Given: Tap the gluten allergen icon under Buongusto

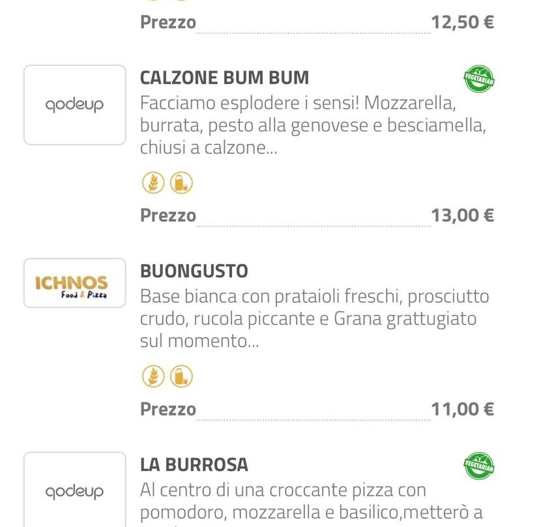Looking at the screenshot, I should click(153, 376).
